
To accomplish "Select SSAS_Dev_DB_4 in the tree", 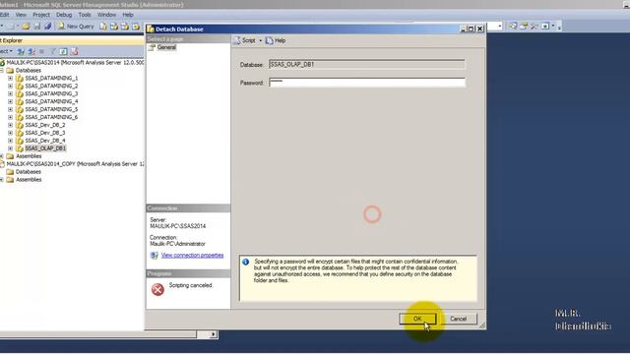I will coord(45,141).
